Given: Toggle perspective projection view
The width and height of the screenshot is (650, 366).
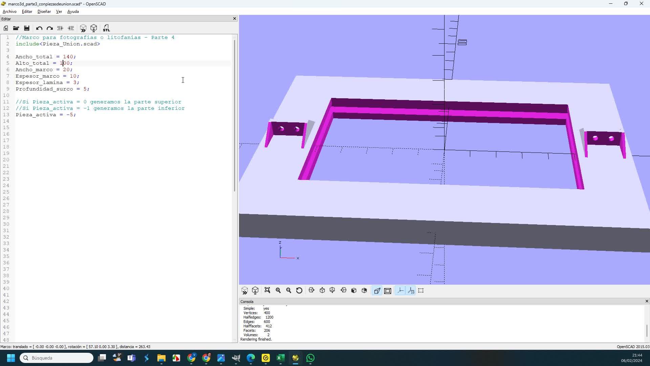Looking at the screenshot, I should tap(377, 290).
